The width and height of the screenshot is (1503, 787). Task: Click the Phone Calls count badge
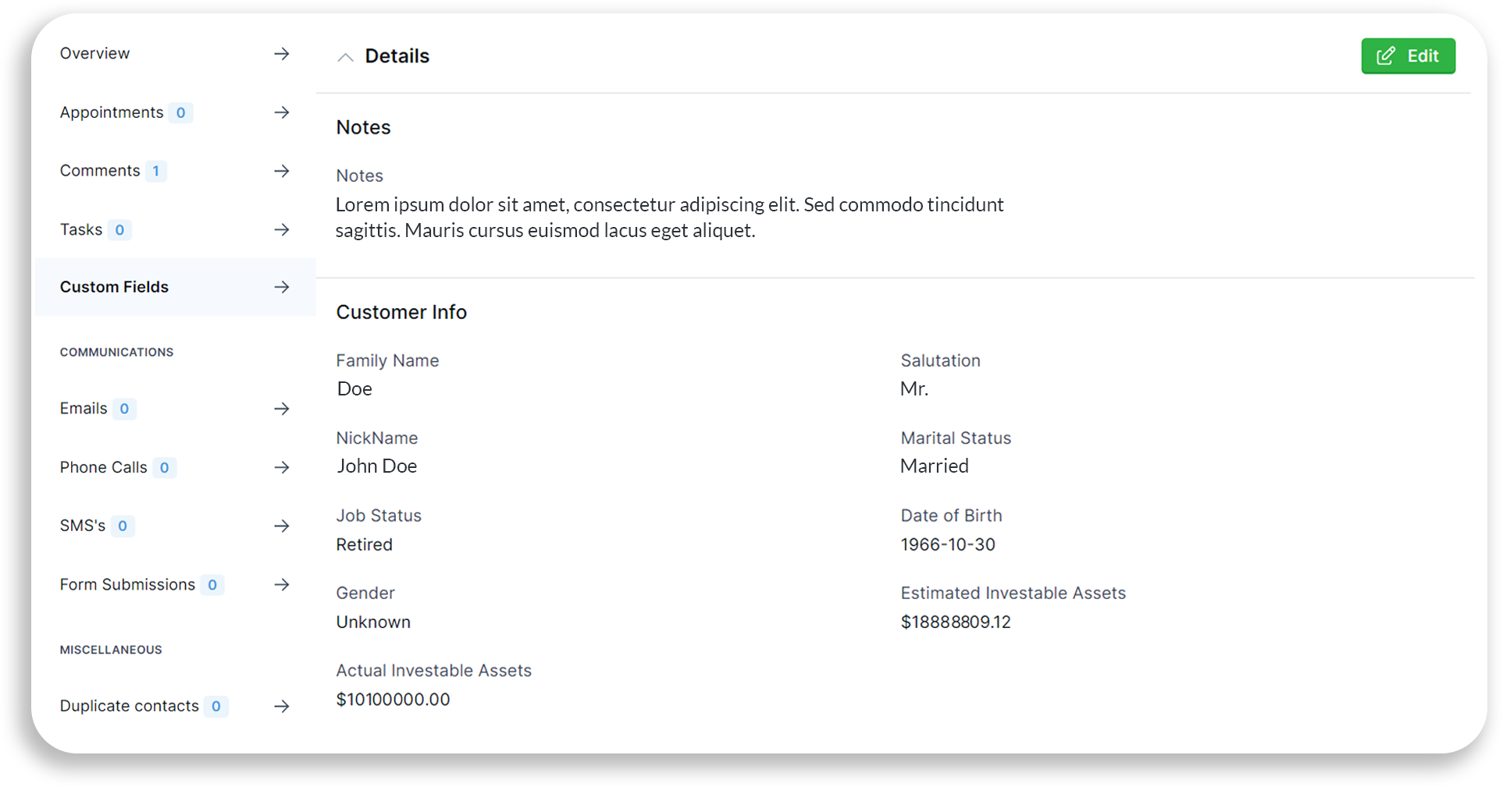tap(164, 468)
